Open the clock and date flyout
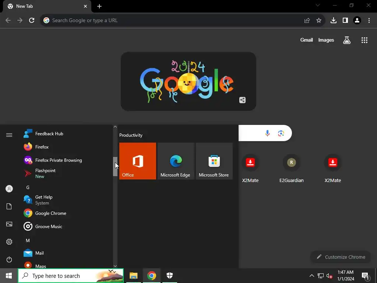 point(345,276)
